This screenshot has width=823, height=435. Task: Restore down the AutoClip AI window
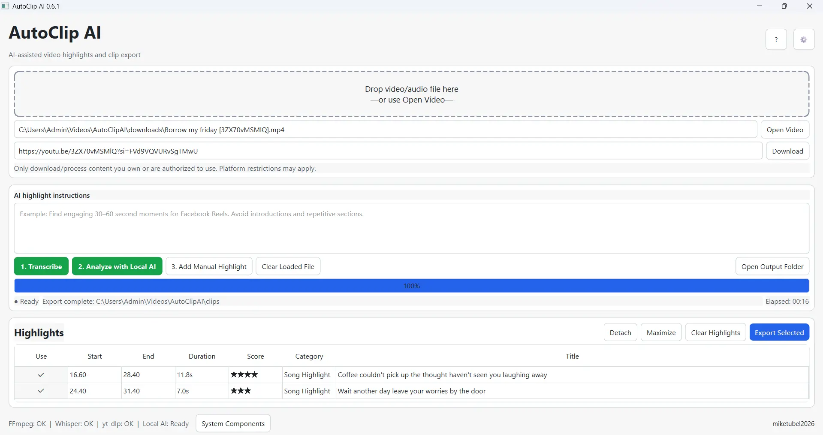tap(784, 6)
